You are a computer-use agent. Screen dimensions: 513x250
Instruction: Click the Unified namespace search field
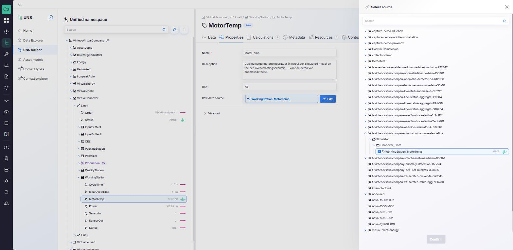116,30
